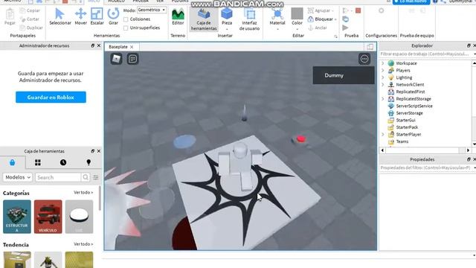Select StarterGui in Explorador

405,120
